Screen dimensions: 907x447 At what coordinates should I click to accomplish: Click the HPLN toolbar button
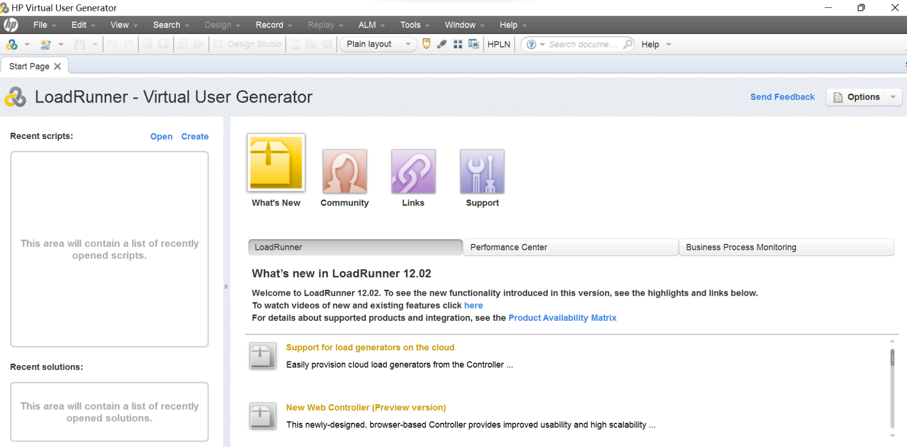pyautogui.click(x=498, y=44)
